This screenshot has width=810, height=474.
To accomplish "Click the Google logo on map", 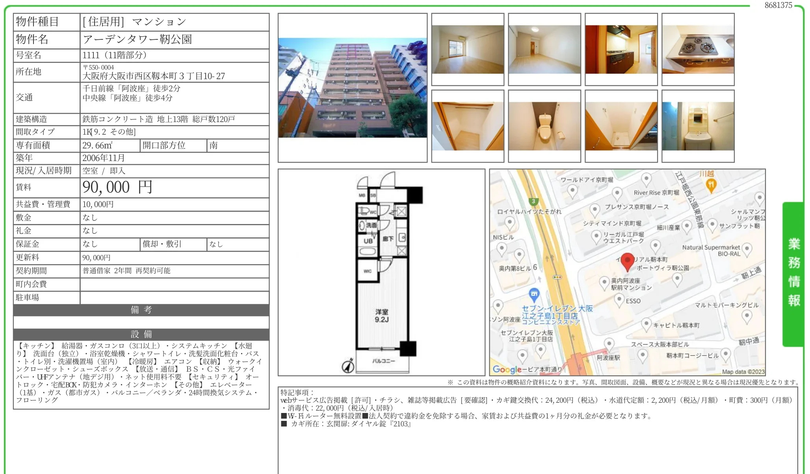I will click(507, 369).
